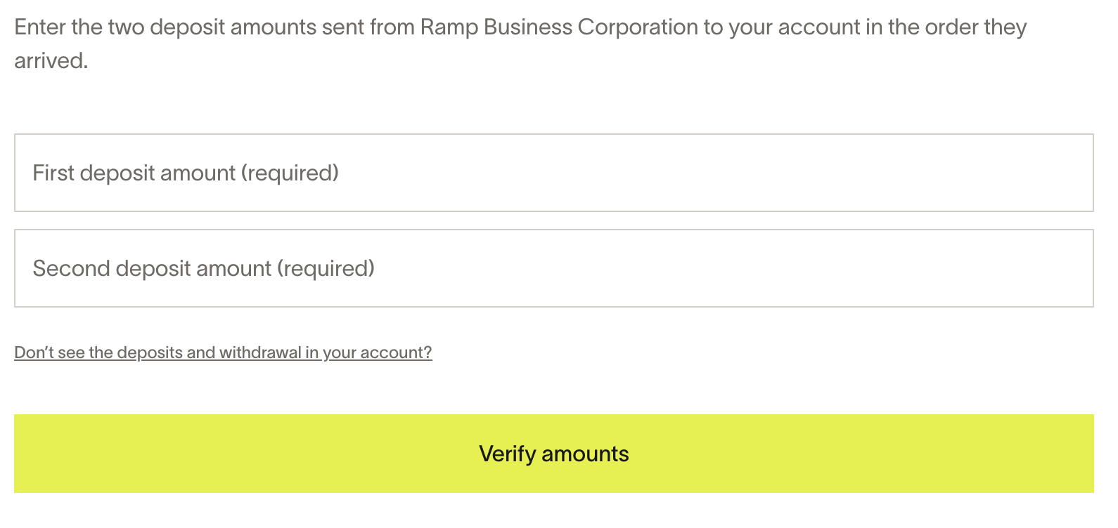Open the deposits and withdrawal help link
This screenshot has width=1118, height=528.
[223, 352]
